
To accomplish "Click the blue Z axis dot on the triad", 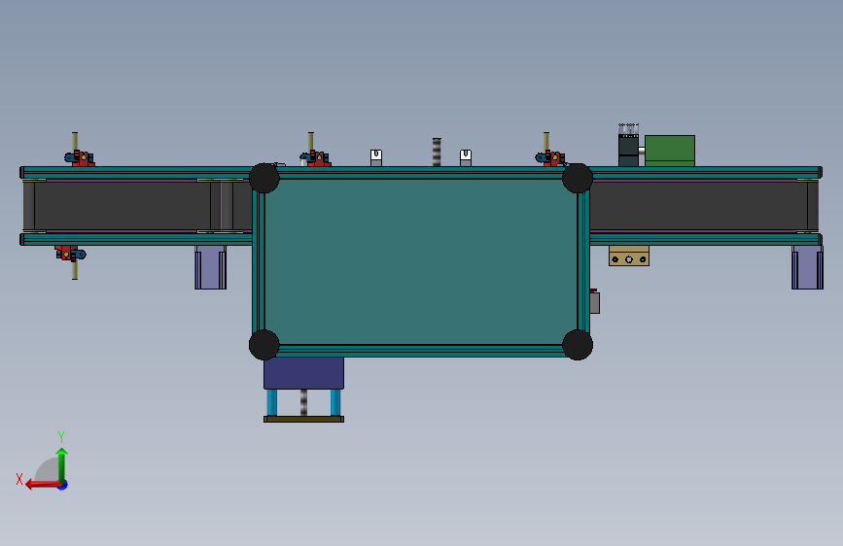I will (63, 485).
